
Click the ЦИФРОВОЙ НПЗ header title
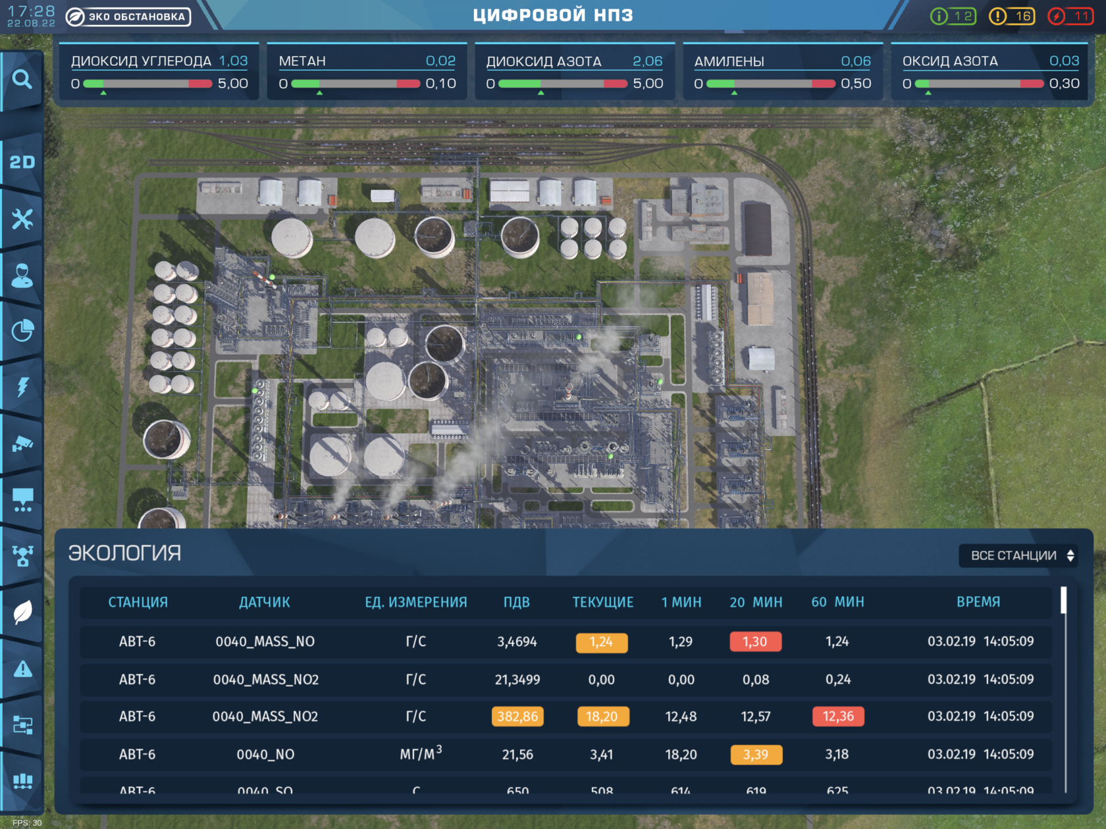553,15
